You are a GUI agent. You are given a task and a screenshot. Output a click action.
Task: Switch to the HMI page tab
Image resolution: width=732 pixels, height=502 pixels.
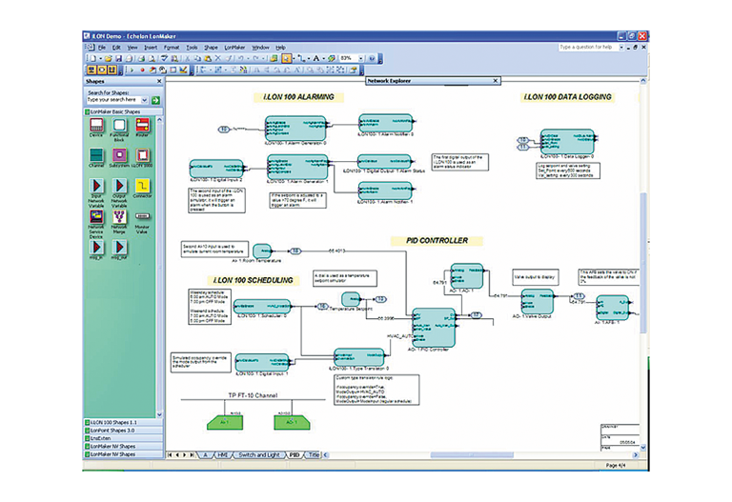coord(223,455)
